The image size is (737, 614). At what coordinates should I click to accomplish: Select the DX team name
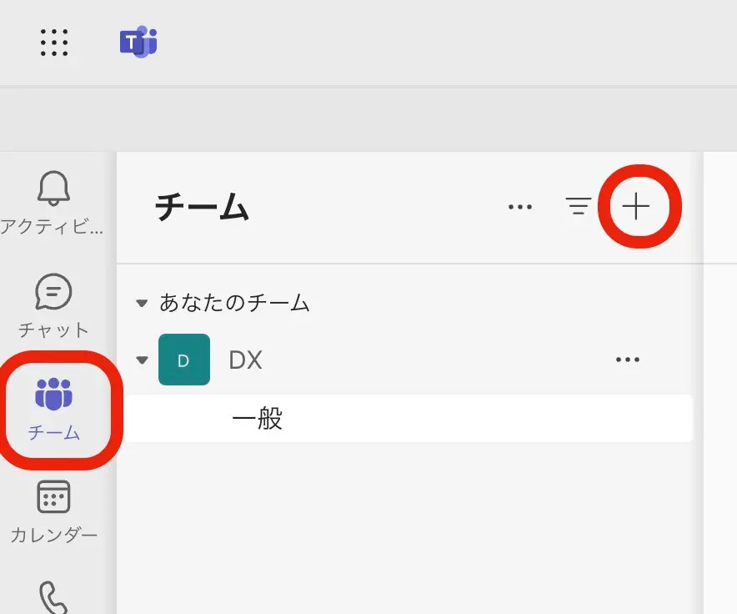(246, 360)
